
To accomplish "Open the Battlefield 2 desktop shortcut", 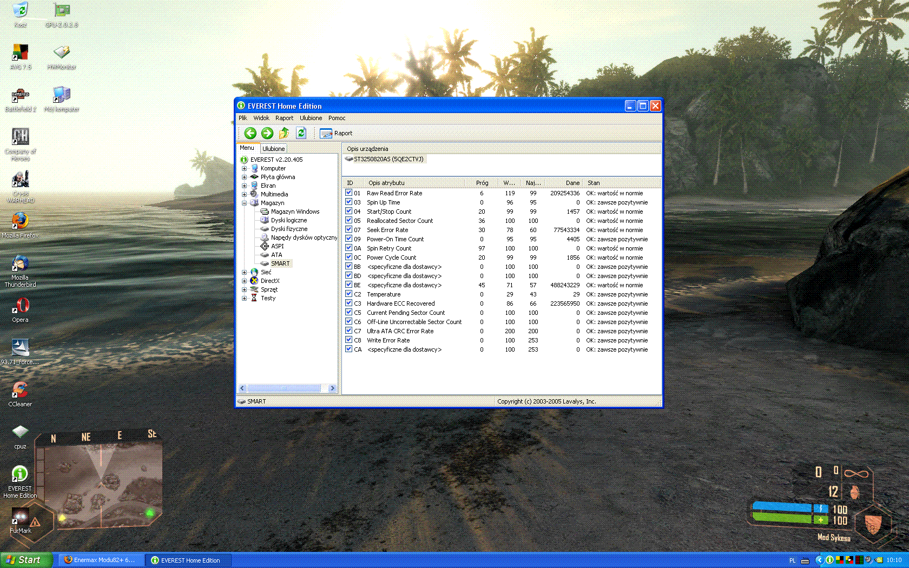I will (21, 100).
